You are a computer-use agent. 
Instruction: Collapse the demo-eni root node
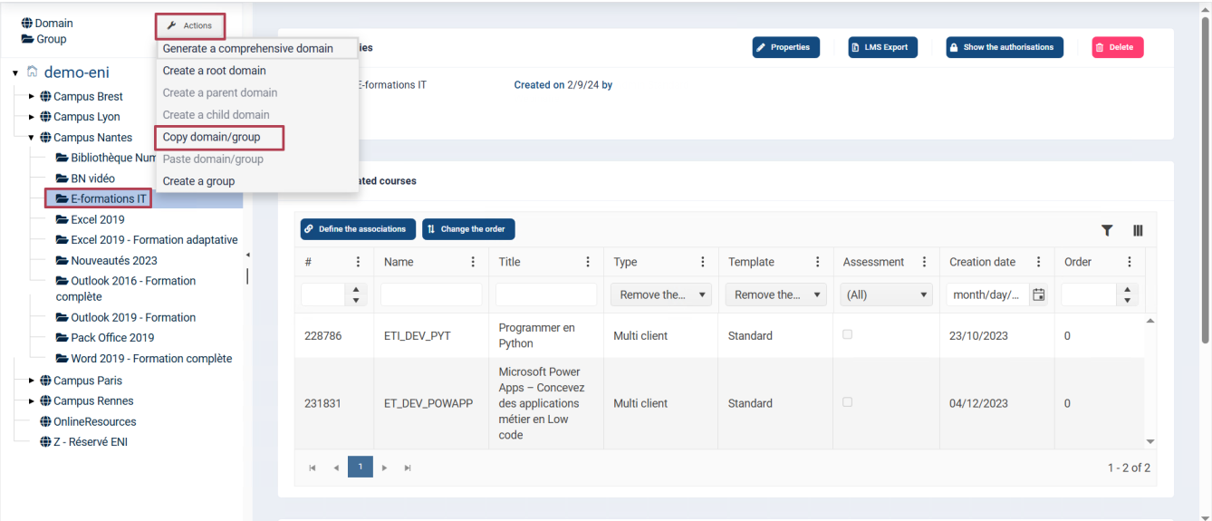(x=15, y=72)
